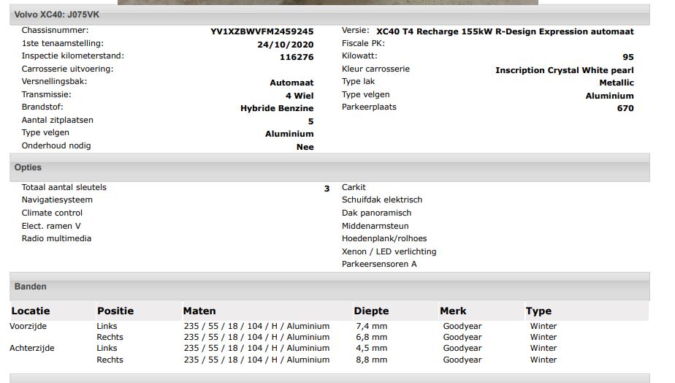Click the Maten column header
Image resolution: width=675 pixels, height=383 pixels.
[x=199, y=311]
